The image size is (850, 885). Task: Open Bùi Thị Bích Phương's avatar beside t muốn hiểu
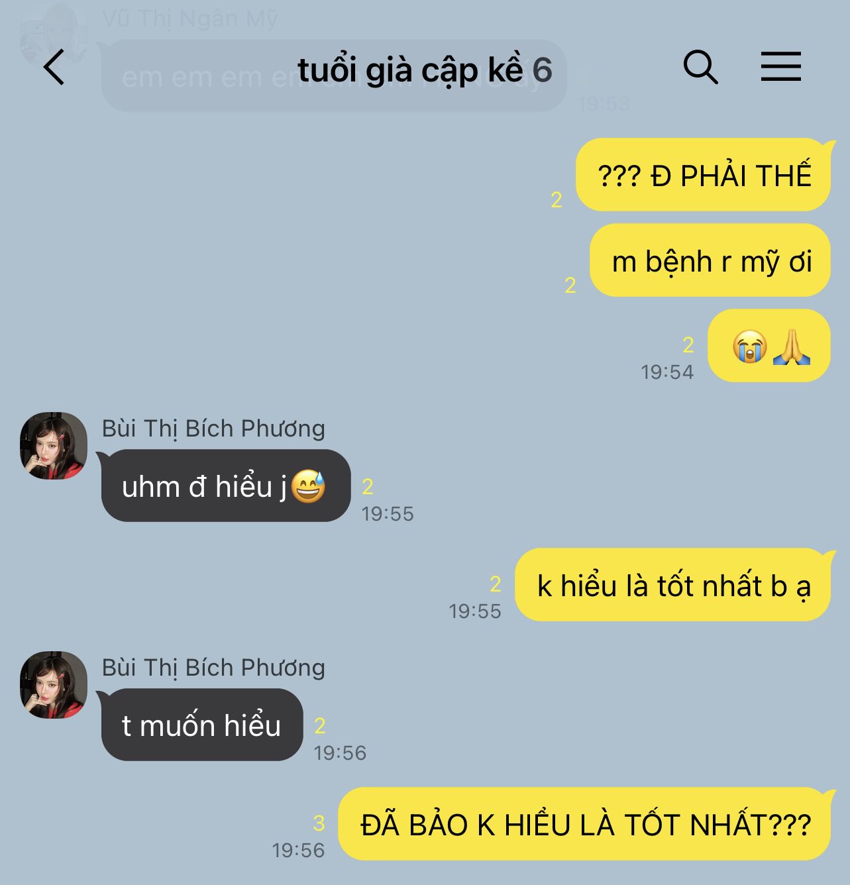click(54, 685)
